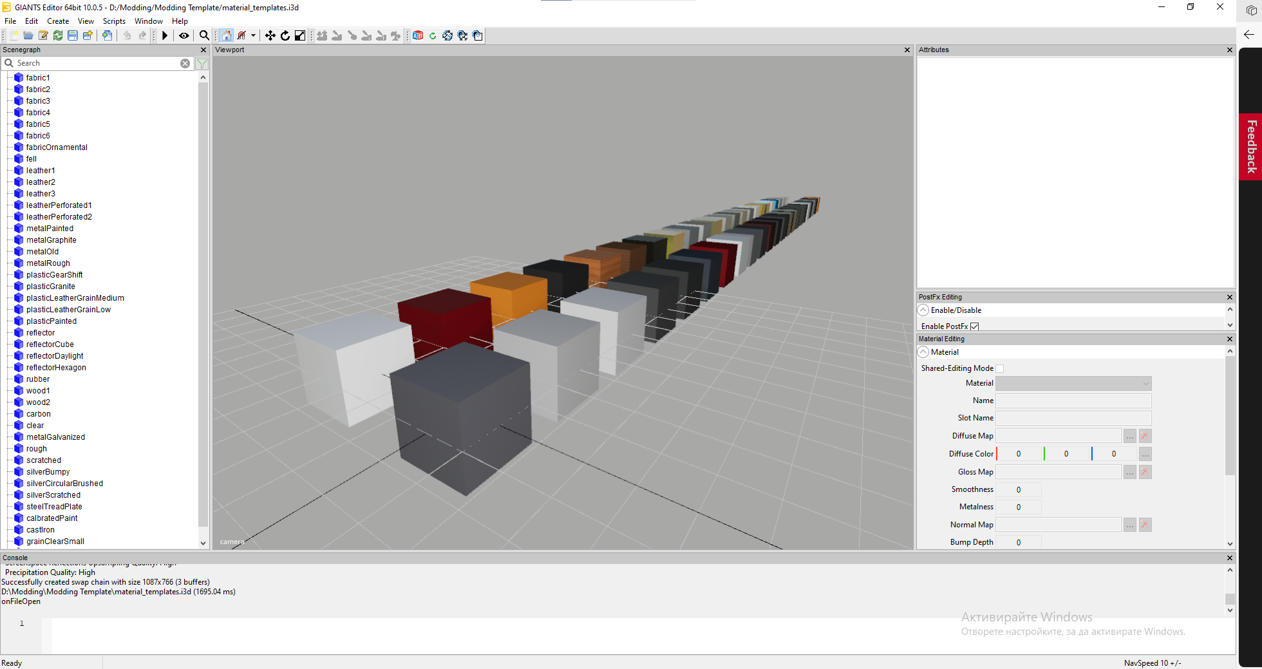
Task: Click the AB cubes icon
Action: 418,35
